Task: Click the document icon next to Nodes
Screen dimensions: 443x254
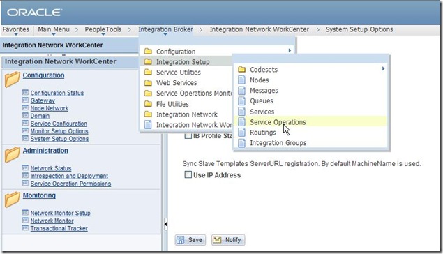Action: (241, 80)
